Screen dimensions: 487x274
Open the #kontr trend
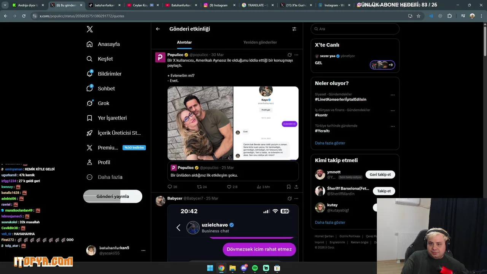pos(321,115)
